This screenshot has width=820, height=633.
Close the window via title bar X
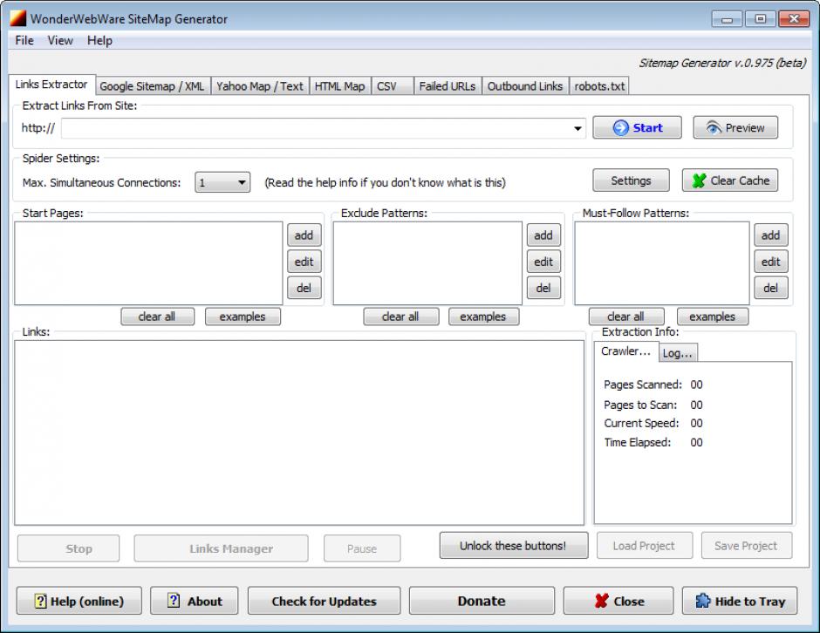tap(794, 19)
